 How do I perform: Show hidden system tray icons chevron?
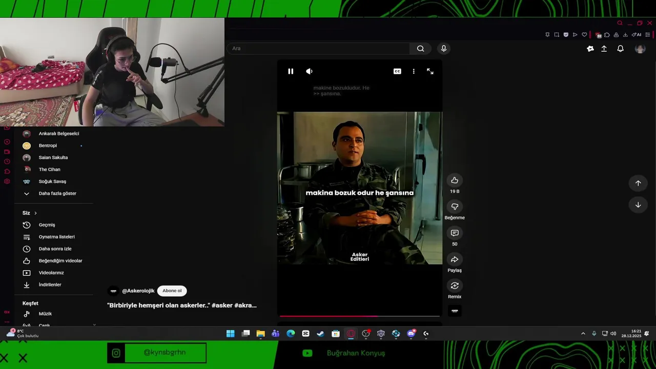tap(583, 334)
